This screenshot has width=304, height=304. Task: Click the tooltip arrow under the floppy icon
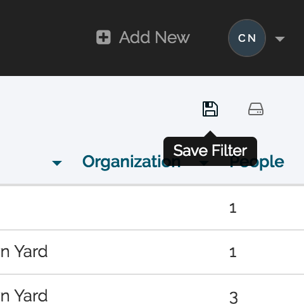pos(210,134)
